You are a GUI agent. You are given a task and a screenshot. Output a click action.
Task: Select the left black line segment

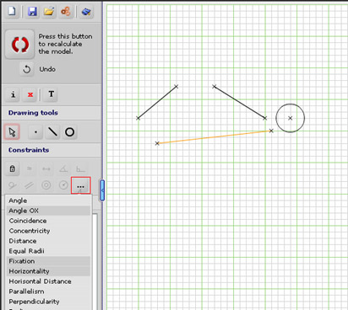157,102
